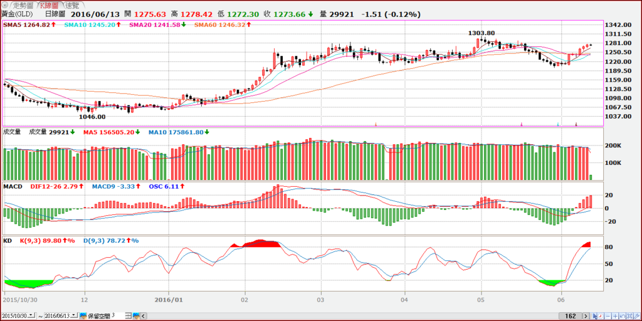This screenshot has height=321, width=642.
Task: Select the K線圖 tab
Action: [x=51, y=5]
